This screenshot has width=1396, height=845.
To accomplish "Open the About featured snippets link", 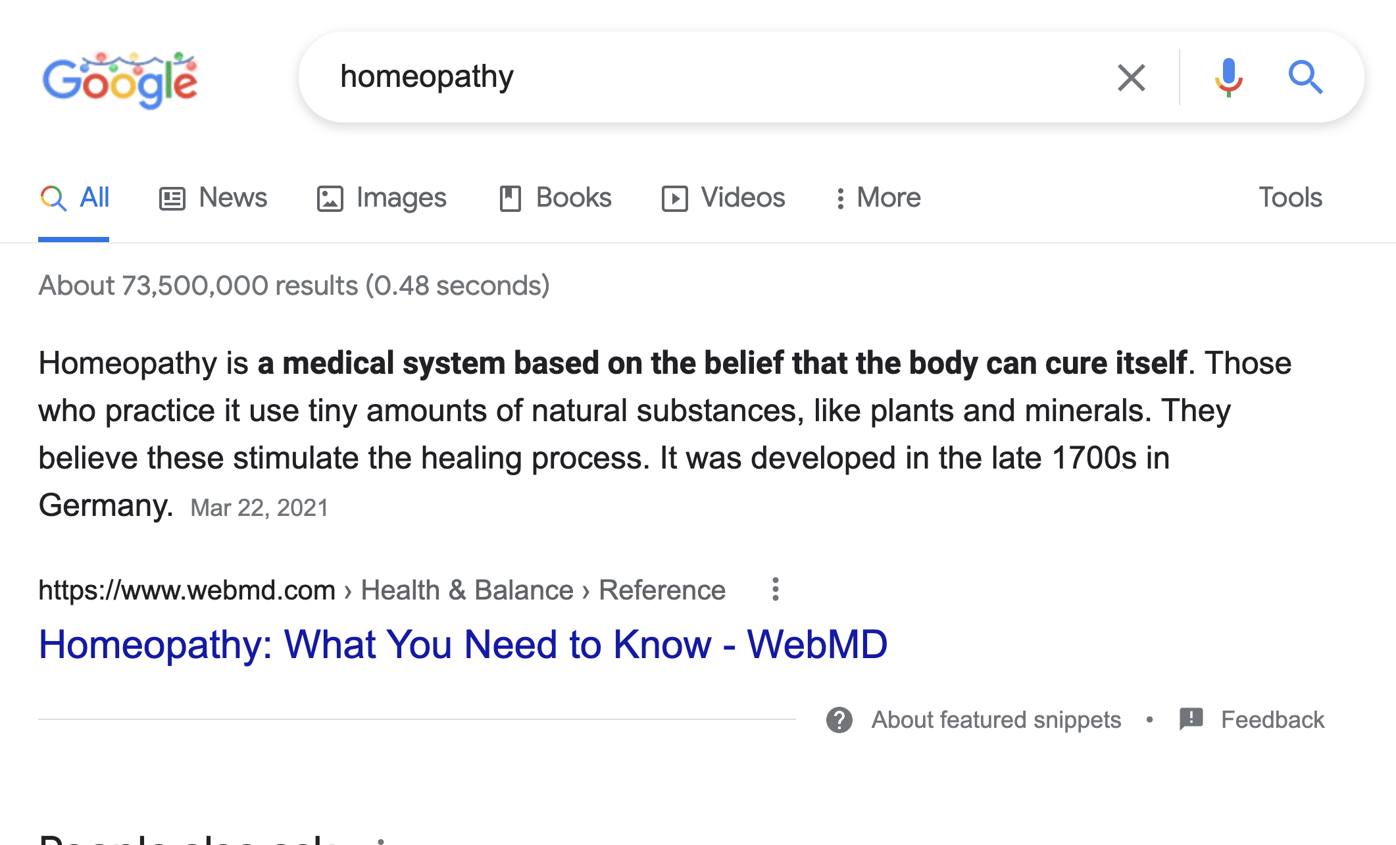I will pos(996,720).
